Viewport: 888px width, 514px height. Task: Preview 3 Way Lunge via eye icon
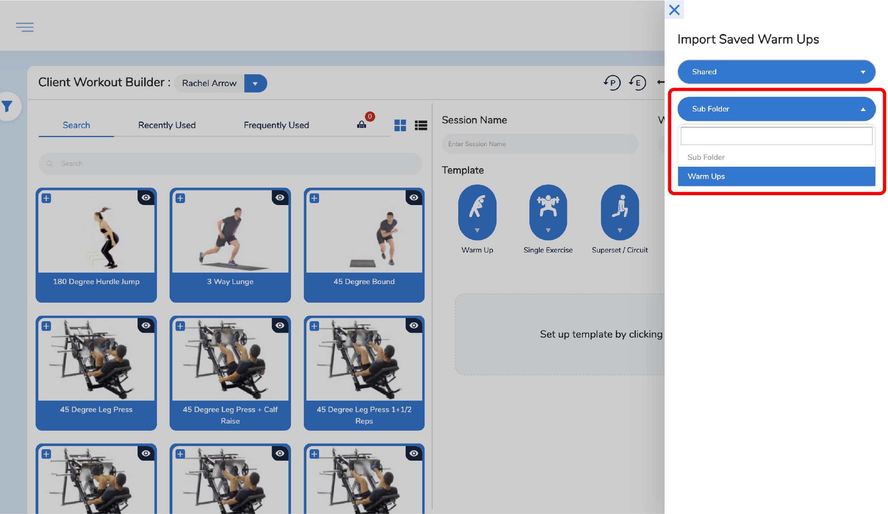[280, 197]
